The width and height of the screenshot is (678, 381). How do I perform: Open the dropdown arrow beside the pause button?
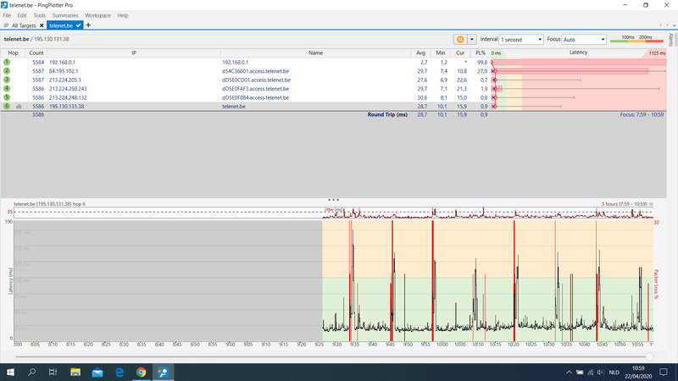click(472, 39)
